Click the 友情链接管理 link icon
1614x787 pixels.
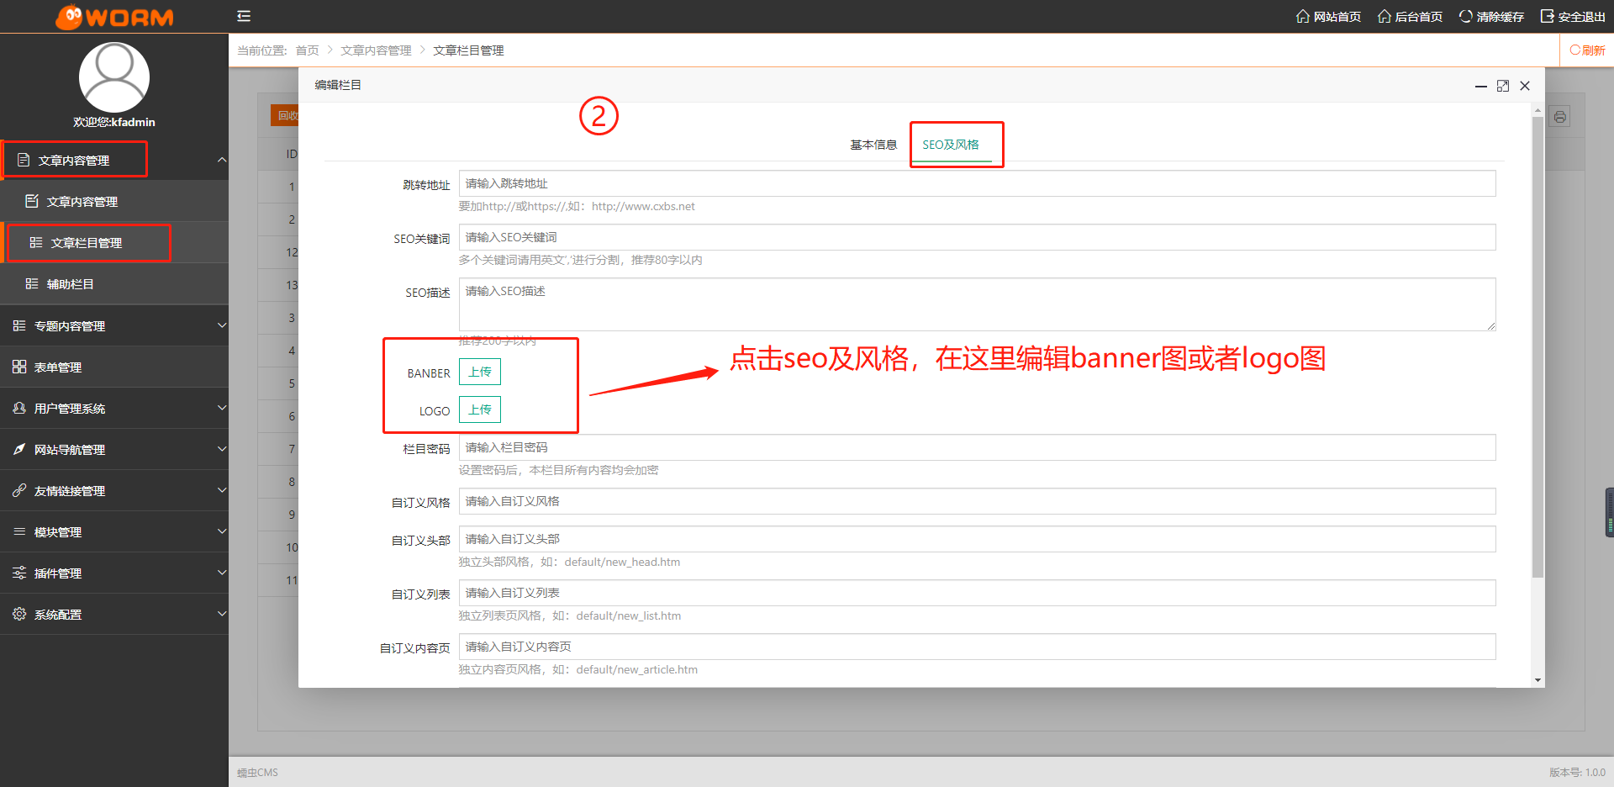click(x=19, y=490)
